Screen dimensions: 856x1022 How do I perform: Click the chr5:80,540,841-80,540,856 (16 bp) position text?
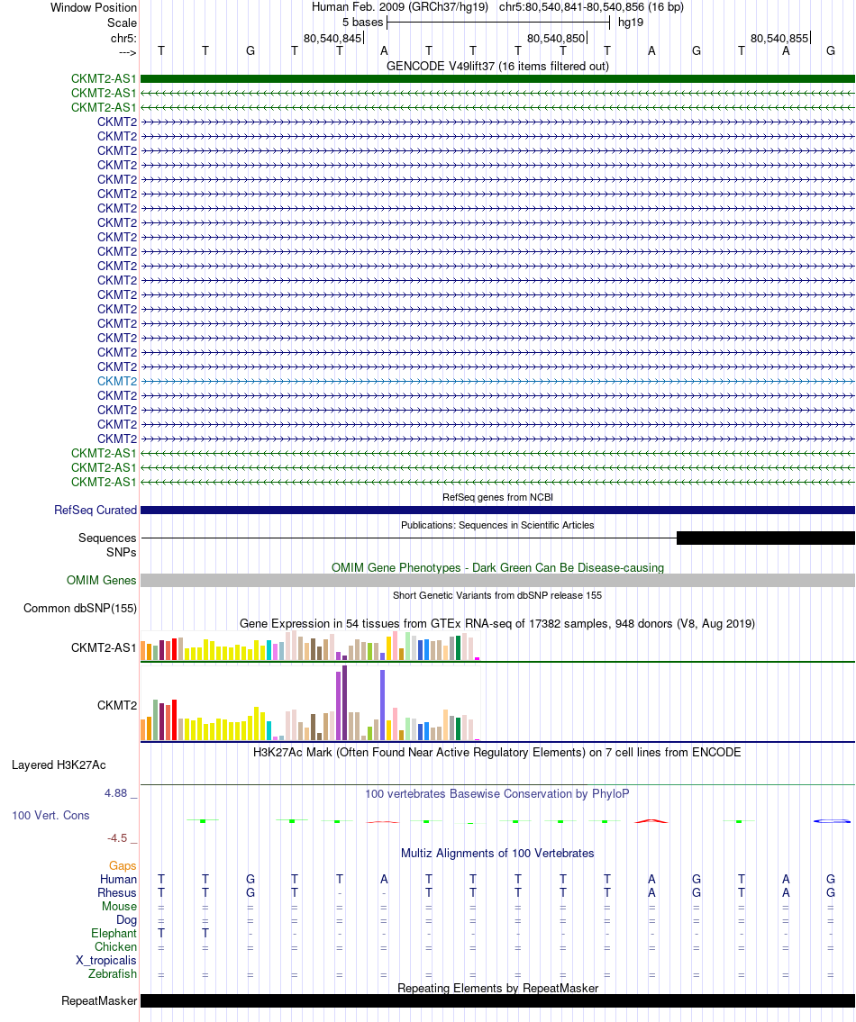pos(591,7)
